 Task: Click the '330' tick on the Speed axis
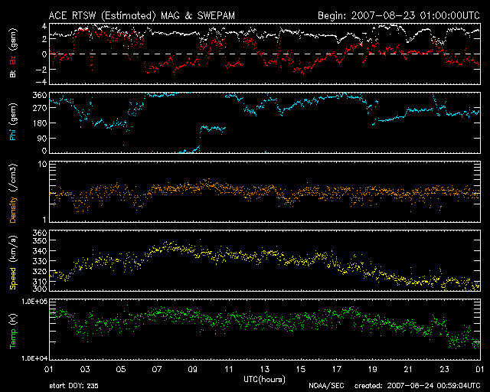(x=40, y=261)
